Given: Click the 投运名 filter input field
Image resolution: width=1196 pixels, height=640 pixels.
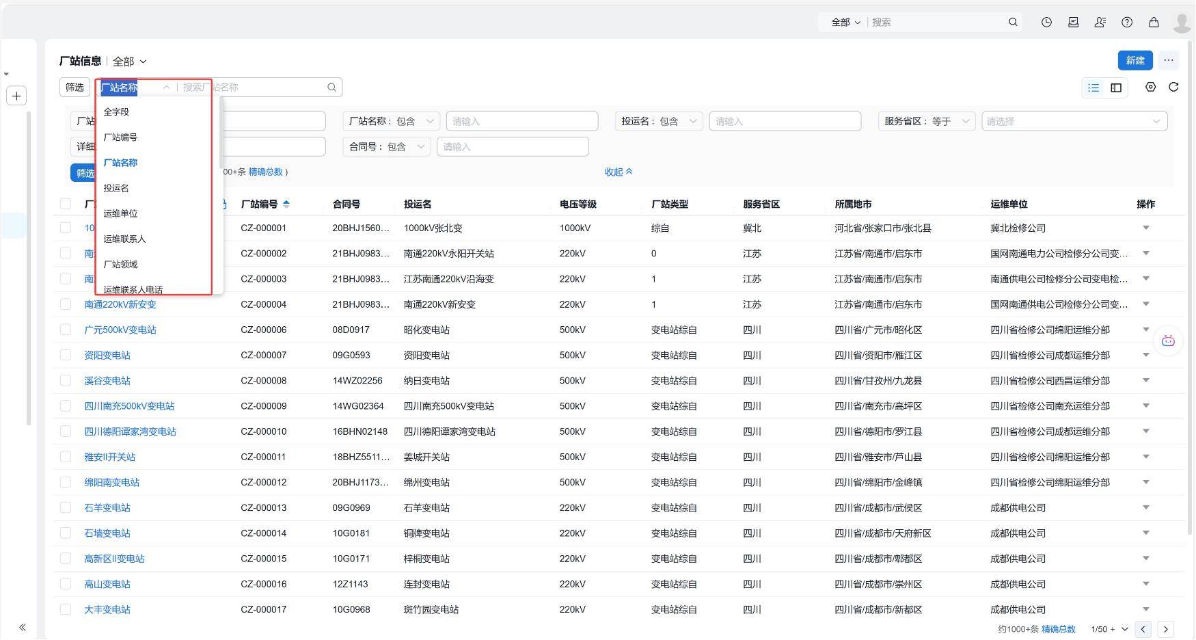Looking at the screenshot, I should click(x=785, y=121).
